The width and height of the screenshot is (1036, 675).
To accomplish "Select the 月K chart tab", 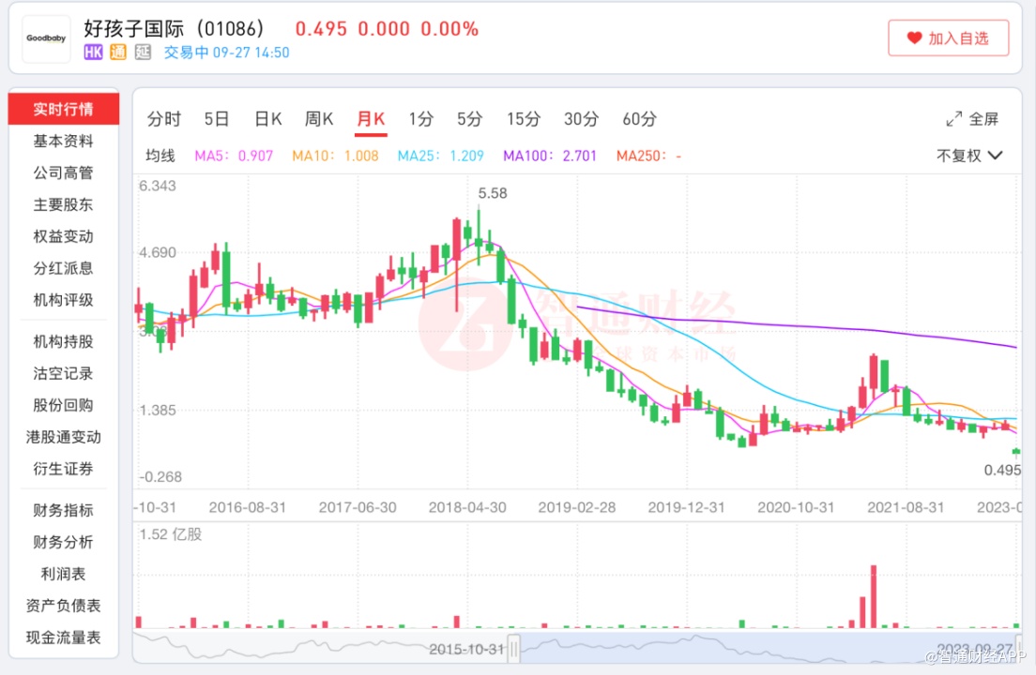I will tap(371, 119).
